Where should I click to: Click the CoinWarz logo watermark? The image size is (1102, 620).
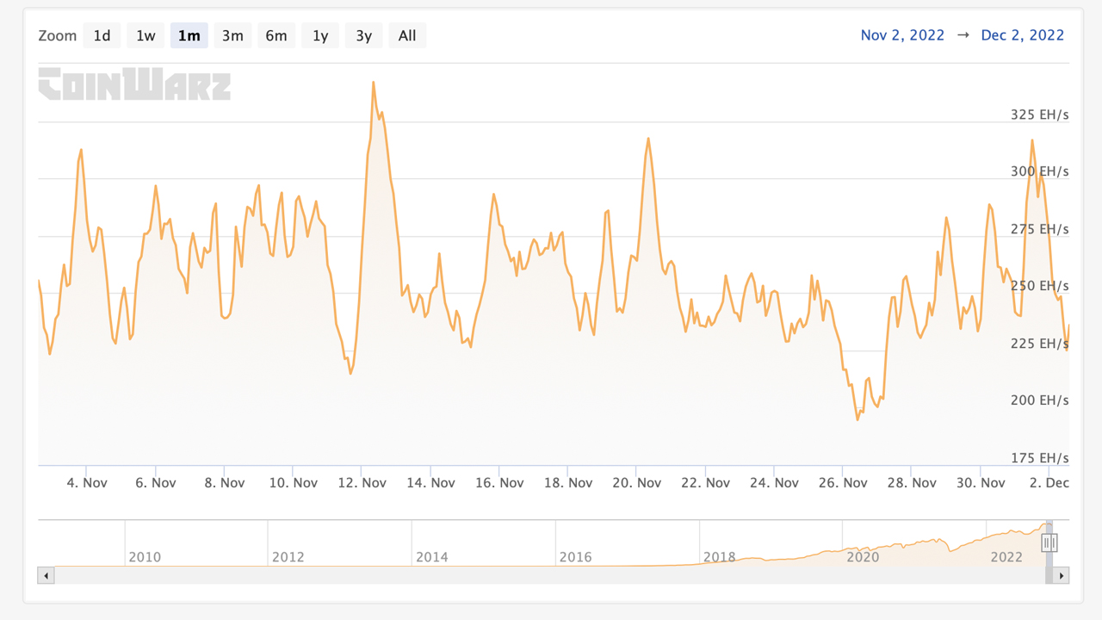click(x=133, y=85)
